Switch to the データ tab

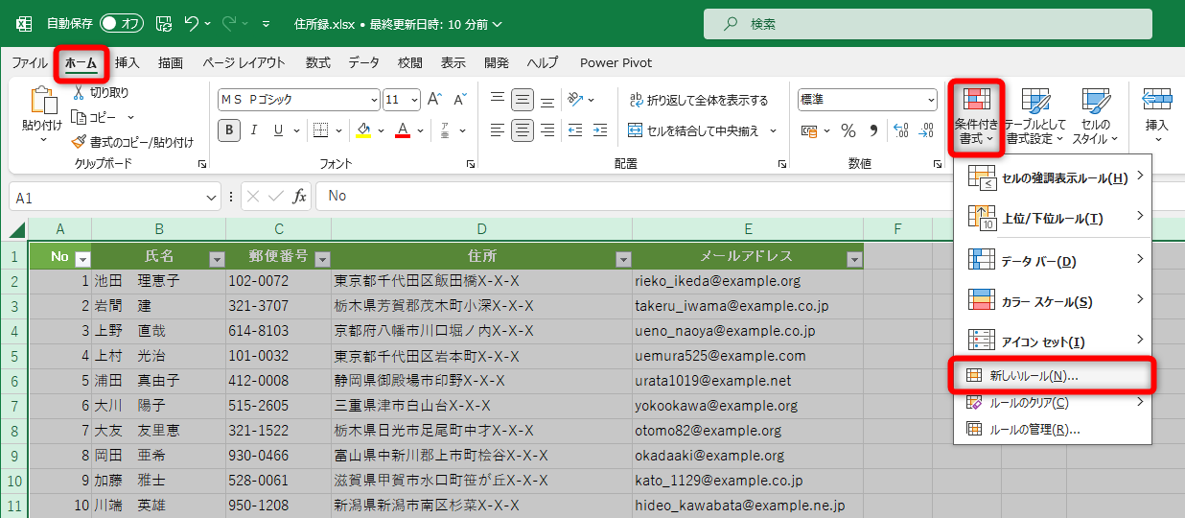(363, 63)
